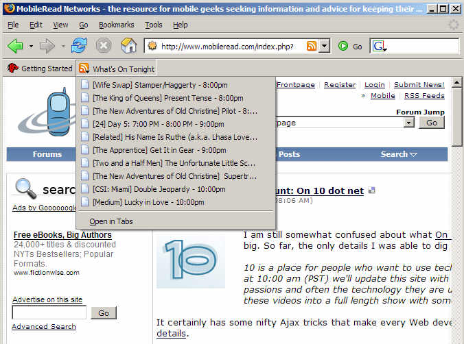Select the CSI: Miami Double Jeopardy item
The width and height of the screenshot is (464, 344).
point(176,189)
